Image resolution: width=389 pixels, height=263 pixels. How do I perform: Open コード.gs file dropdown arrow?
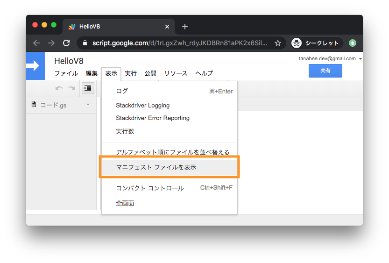(88, 105)
